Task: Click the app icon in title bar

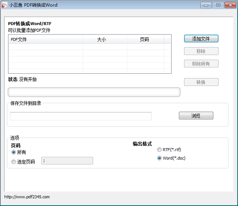Action: click(x=4, y=5)
